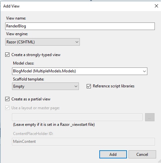161x163 pixels.
Task: Click the View engine label
Action: click(x=17, y=34)
